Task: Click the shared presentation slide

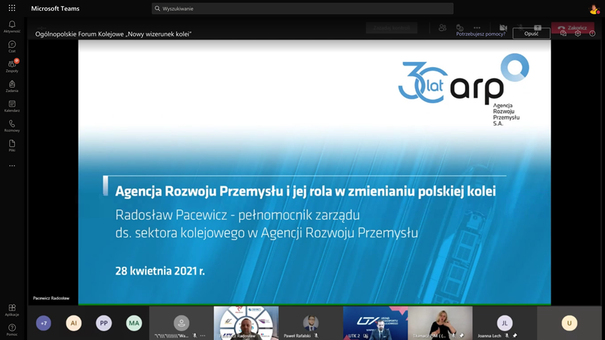Action: pyautogui.click(x=315, y=172)
